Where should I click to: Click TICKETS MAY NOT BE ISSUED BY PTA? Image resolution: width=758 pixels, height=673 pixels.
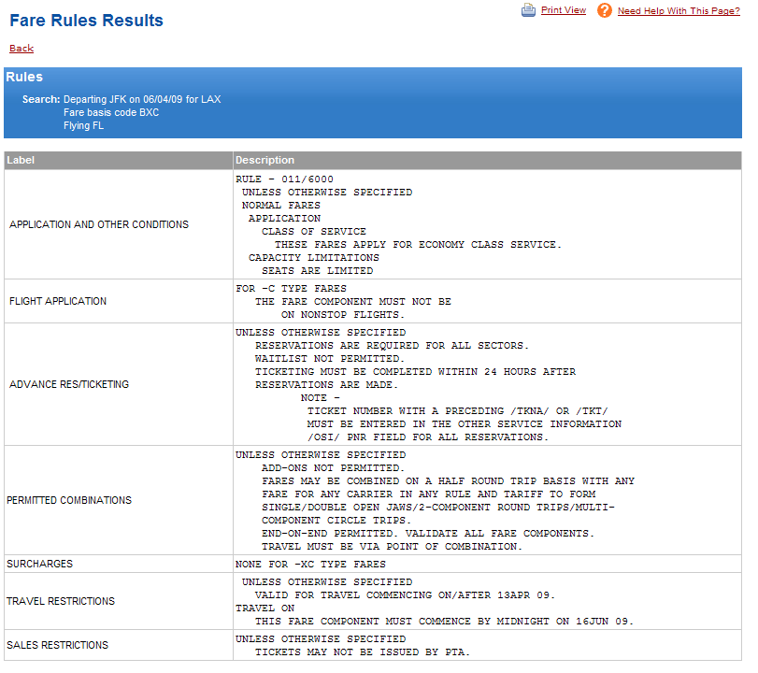[363, 652]
